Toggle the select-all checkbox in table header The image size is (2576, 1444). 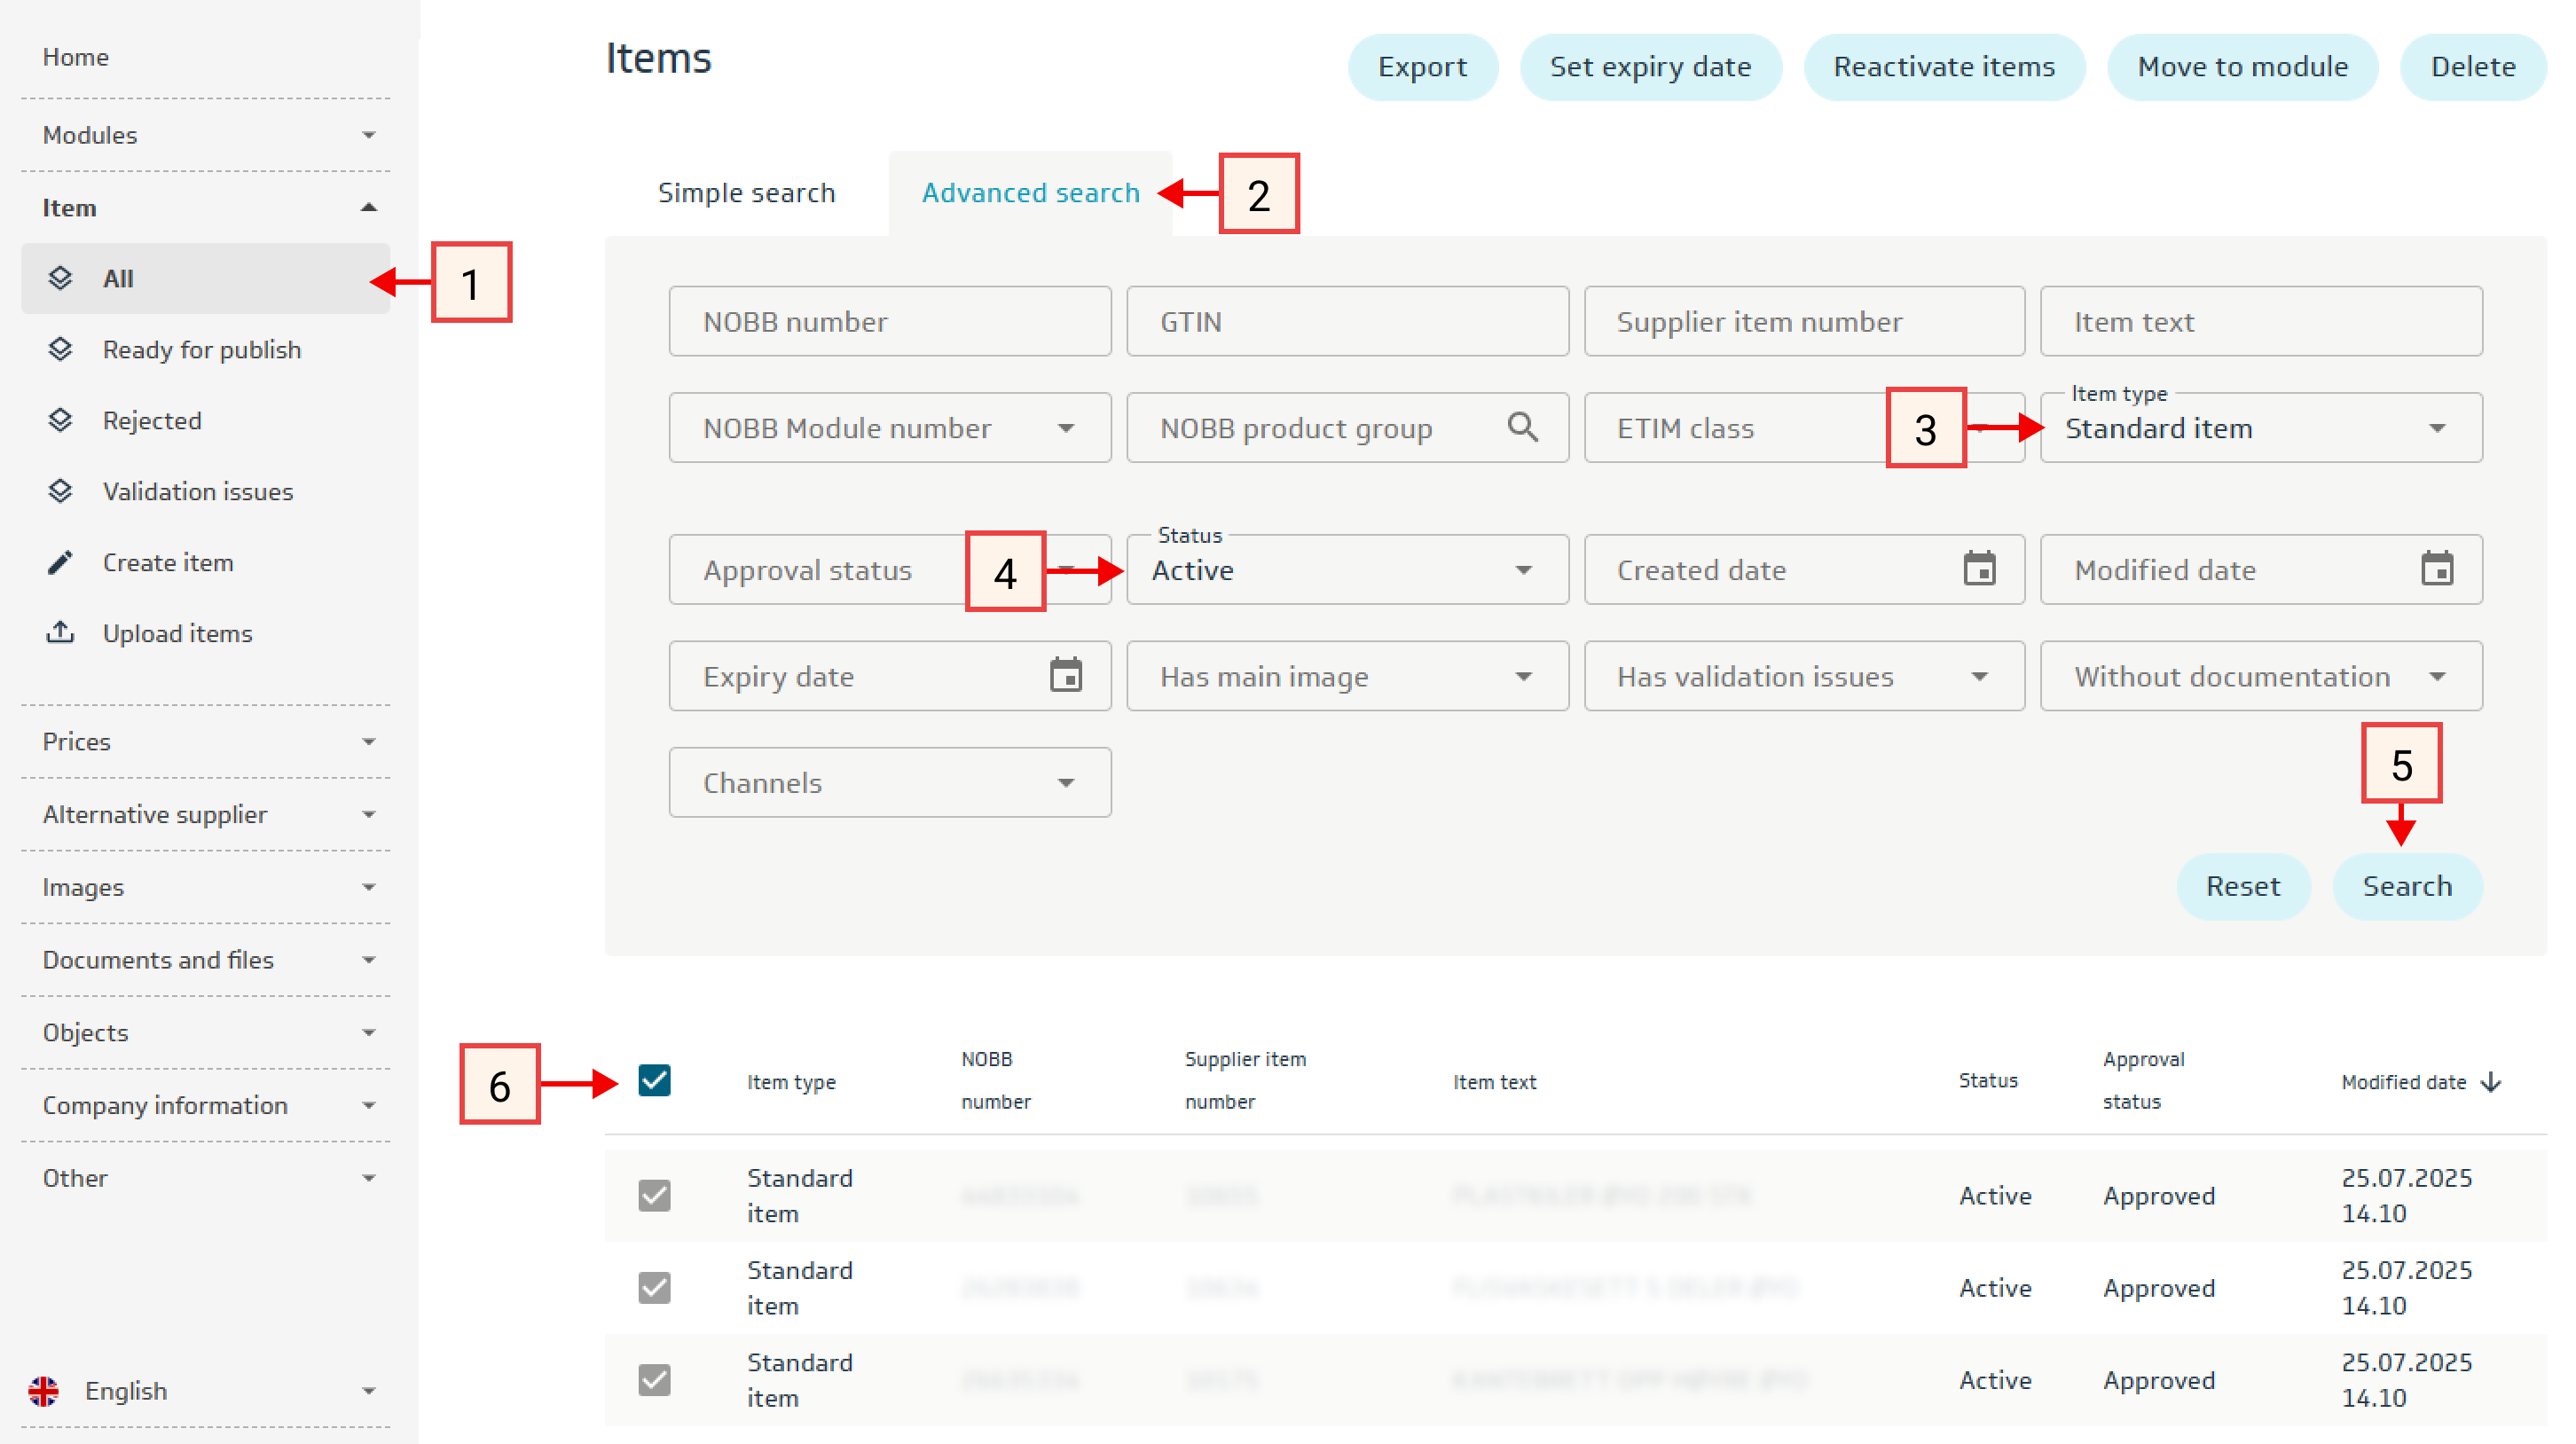[654, 1081]
